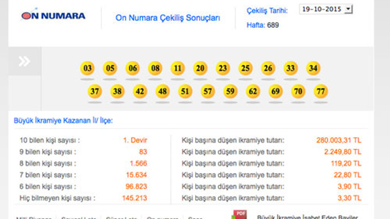Click the '1. Devir' value
The width and height of the screenshot is (390, 219).
(135, 140)
